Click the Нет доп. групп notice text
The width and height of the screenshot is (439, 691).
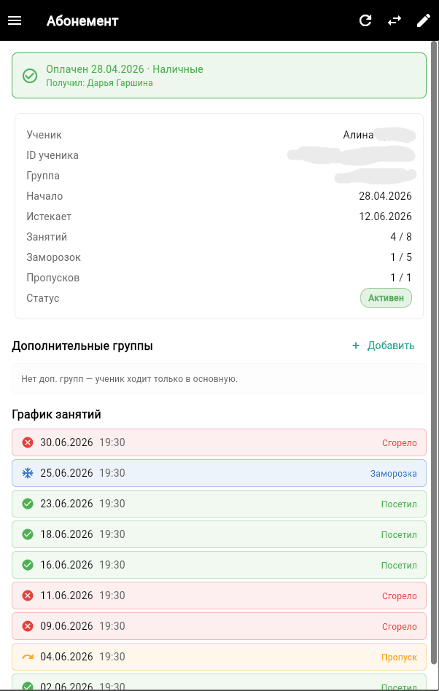click(x=130, y=379)
